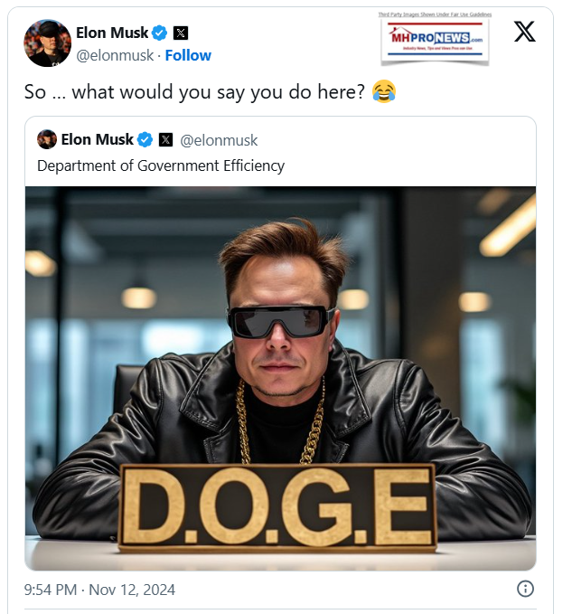Click the MHProNews logo

434,42
